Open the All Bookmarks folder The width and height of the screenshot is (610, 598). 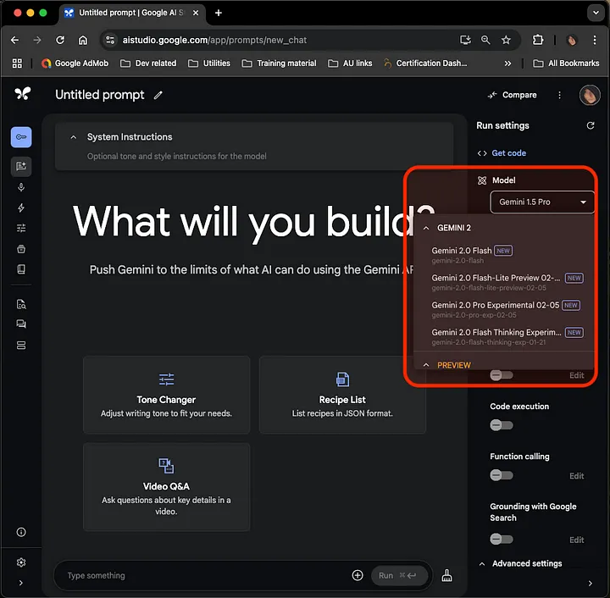pos(566,64)
